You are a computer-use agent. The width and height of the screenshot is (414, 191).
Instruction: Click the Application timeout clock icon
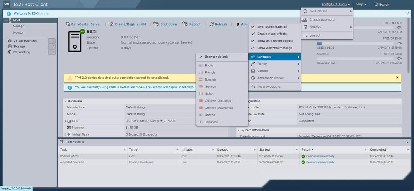tap(253, 78)
